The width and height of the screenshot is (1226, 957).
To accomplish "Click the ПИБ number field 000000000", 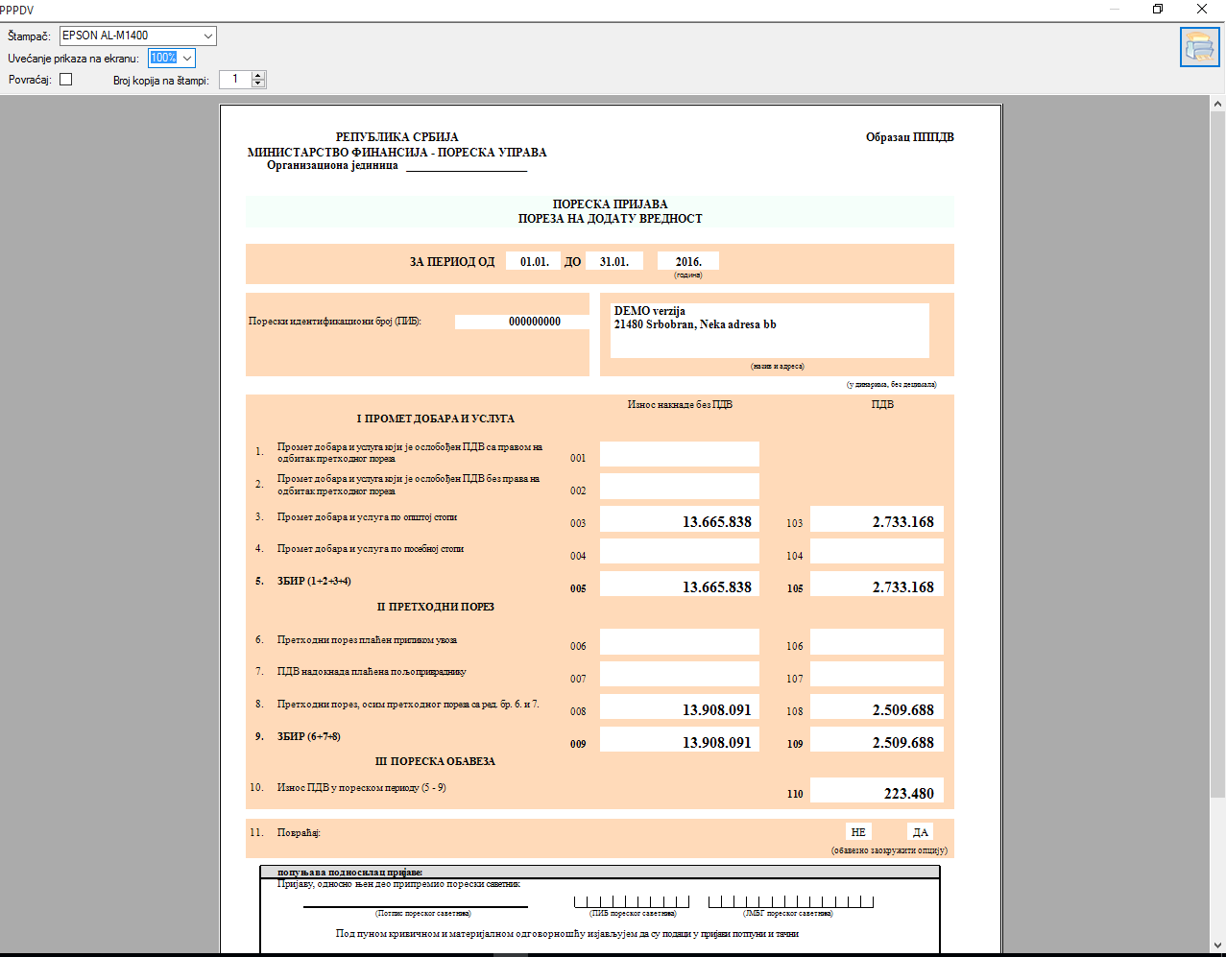I will pyautogui.click(x=521, y=322).
